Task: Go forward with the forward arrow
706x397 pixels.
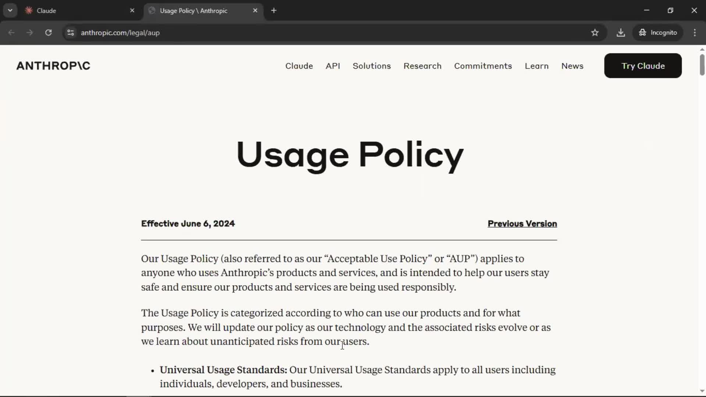Action: coord(30,33)
